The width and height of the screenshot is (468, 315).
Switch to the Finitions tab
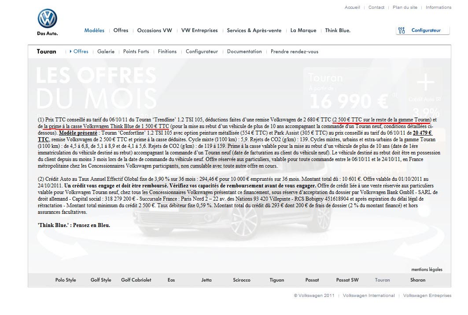click(167, 51)
